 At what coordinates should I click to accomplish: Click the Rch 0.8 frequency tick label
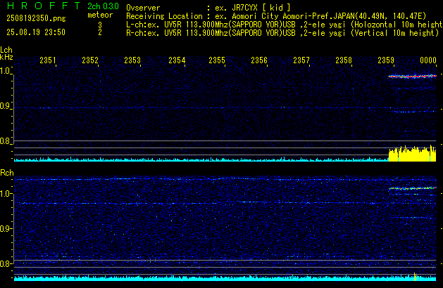click(x=6, y=263)
